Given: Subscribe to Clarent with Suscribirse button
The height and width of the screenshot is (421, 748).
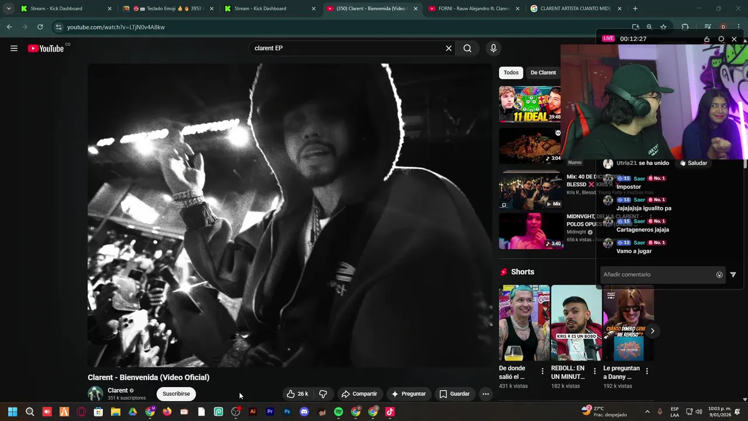Looking at the screenshot, I should pyautogui.click(x=176, y=394).
